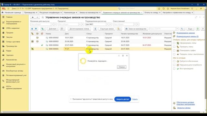
Task: Open the magnifier search dropdown button
Action: click(x=183, y=29)
